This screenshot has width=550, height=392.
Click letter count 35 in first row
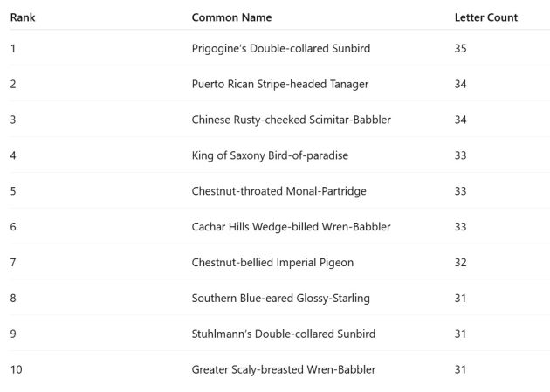click(461, 48)
